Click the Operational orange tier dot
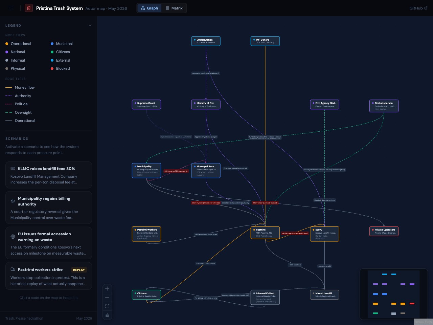This screenshot has height=325, width=433. coord(7,44)
